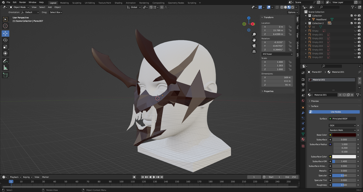Select the Measure tool
This screenshot has width=363, height=192.
tap(5, 67)
